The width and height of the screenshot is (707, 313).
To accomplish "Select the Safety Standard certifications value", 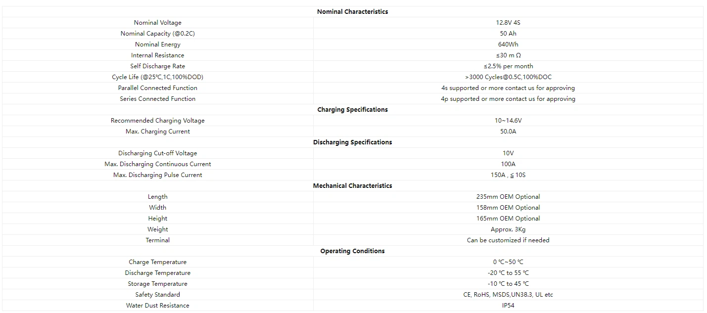I will point(508,295).
